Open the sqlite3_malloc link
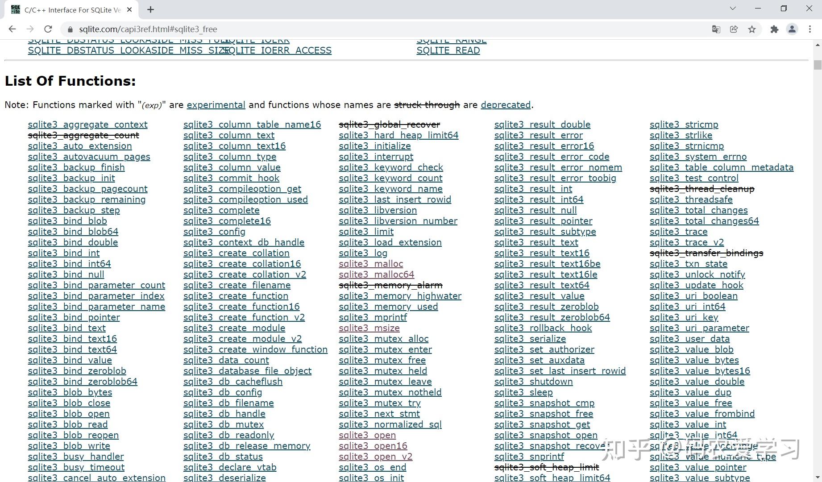Screen dimensions: 822x482 click(371, 264)
